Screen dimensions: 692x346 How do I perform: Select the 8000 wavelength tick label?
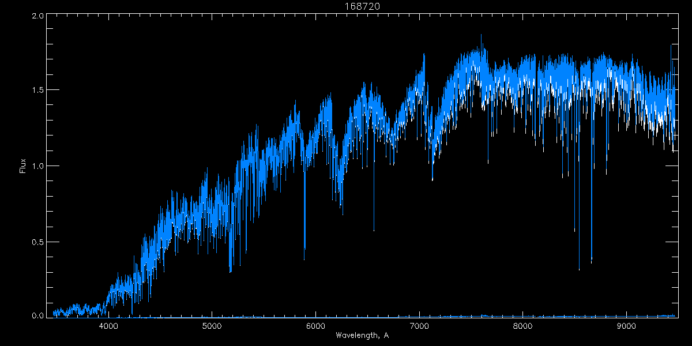[522, 326]
